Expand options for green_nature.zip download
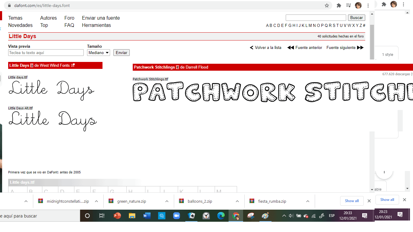 tap(167, 201)
